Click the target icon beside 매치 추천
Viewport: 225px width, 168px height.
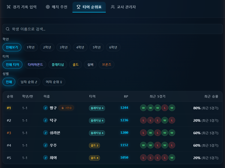point(48,7)
